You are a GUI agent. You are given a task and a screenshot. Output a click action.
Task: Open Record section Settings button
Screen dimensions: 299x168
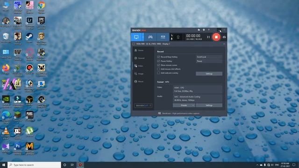point(209,74)
